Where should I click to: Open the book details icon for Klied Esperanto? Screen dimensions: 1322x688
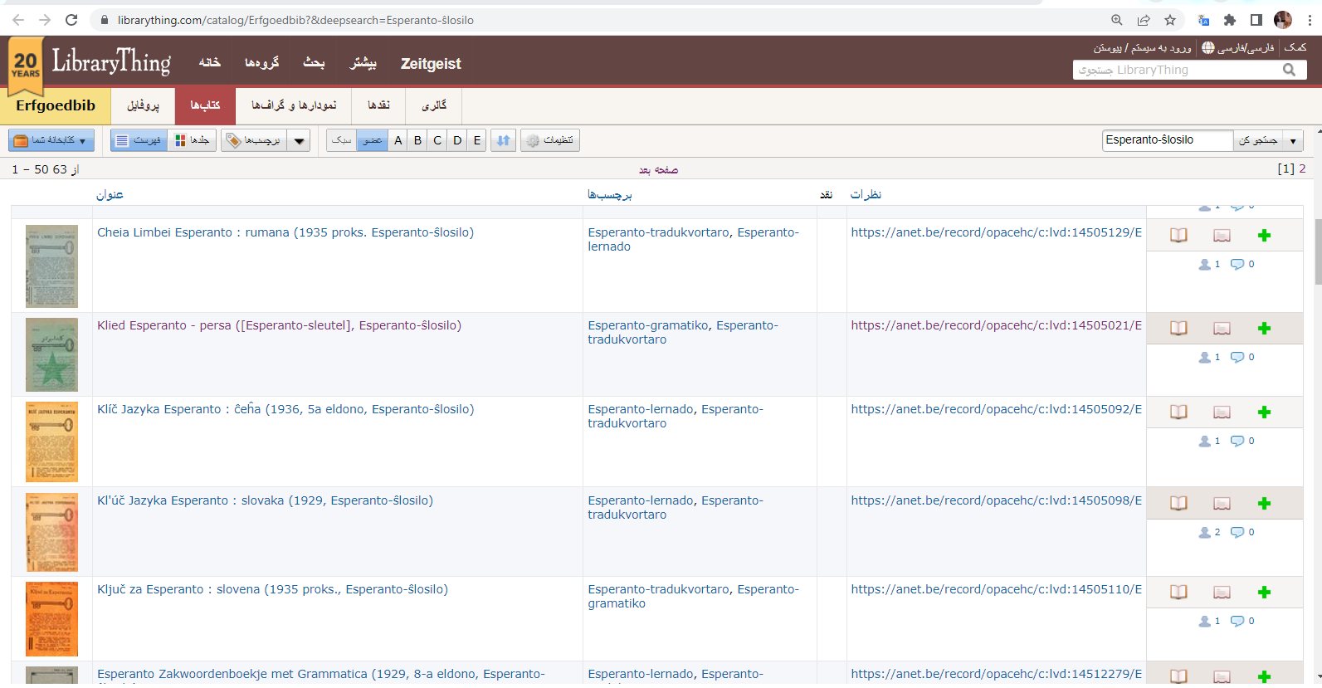click(x=1178, y=329)
